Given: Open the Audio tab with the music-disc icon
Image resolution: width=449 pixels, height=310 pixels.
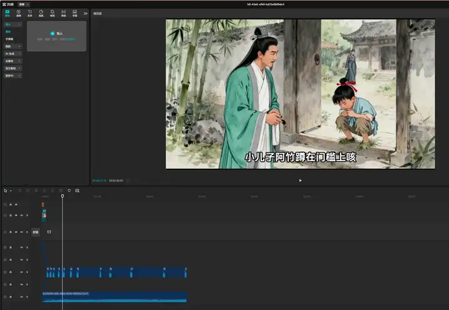Looking at the screenshot, I should click(x=19, y=13).
